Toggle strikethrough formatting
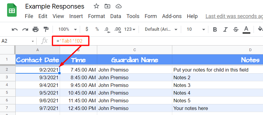This screenshot has height=115, width=263. click(x=236, y=30)
